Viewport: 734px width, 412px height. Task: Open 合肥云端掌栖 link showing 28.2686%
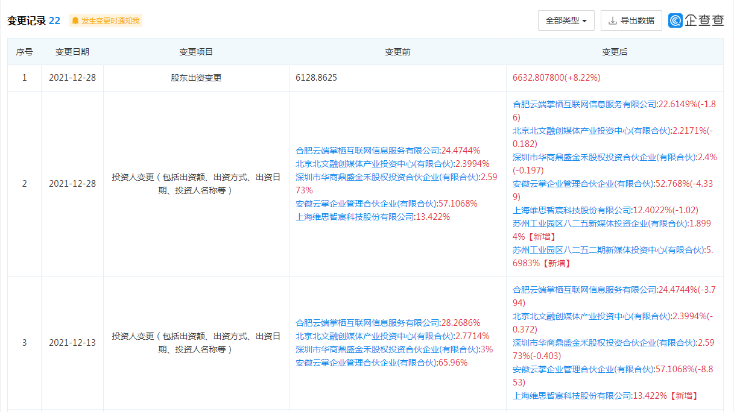coord(367,323)
